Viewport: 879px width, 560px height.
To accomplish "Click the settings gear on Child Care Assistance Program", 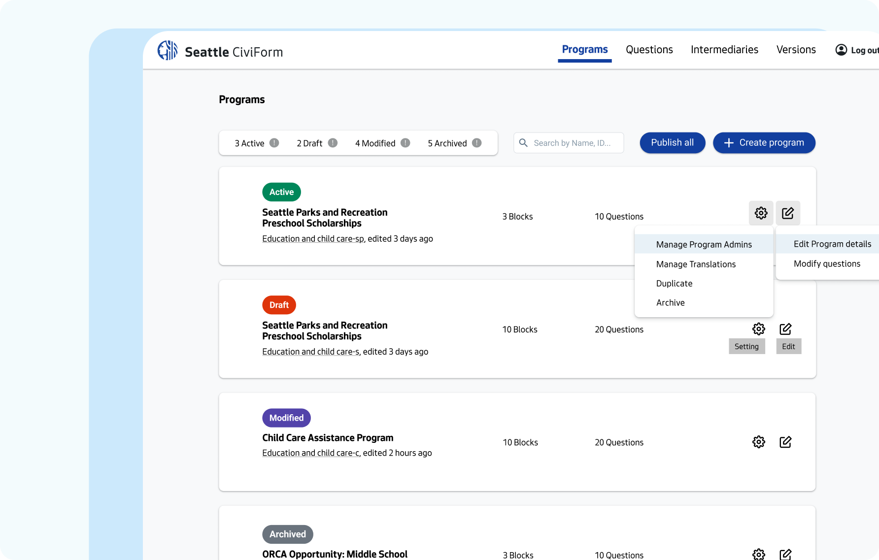I will (x=759, y=442).
